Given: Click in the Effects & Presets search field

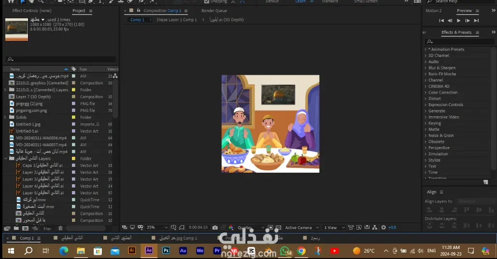Looking at the screenshot, I should [x=459, y=41].
